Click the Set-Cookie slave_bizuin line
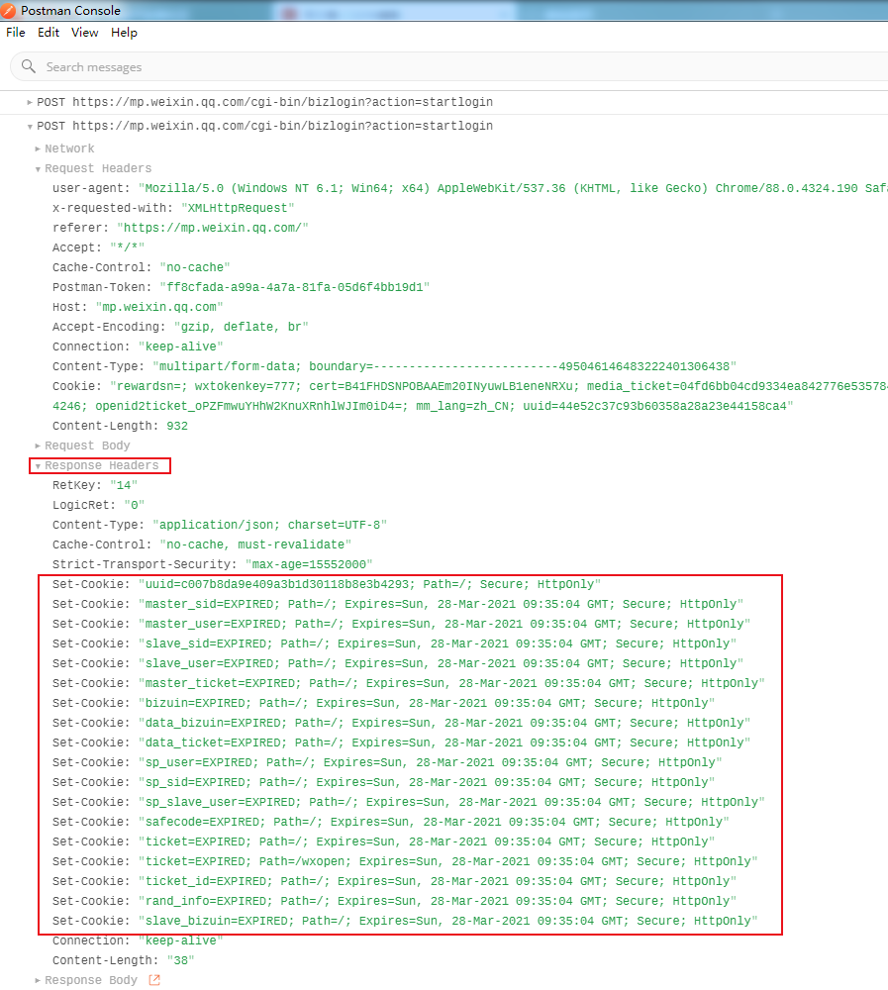Screen dimensions: 888x990 (406, 921)
